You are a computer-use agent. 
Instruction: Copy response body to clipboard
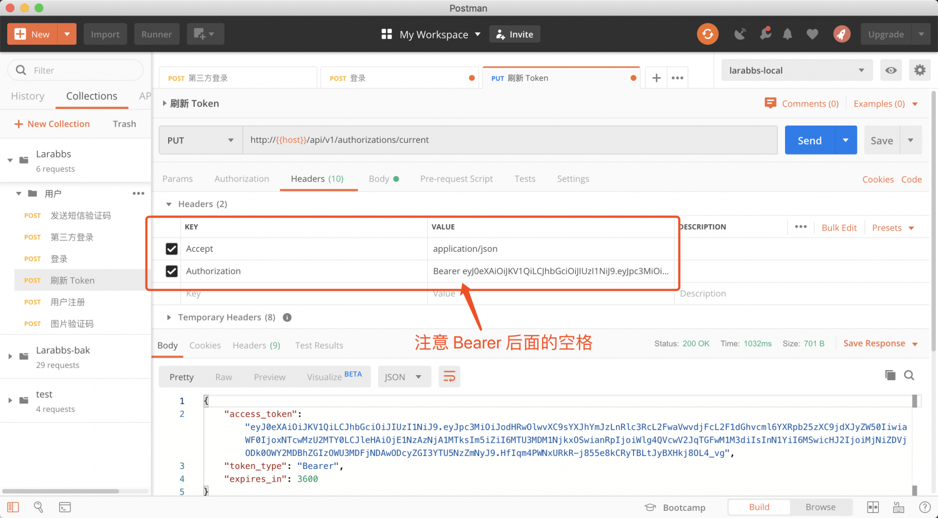[890, 375]
